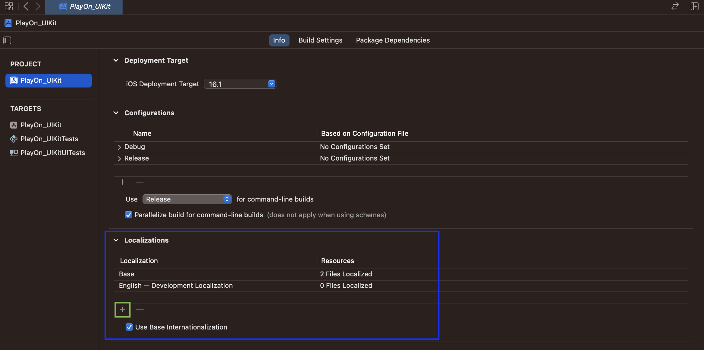The width and height of the screenshot is (704, 350).
Task: Uncheck Parallelize build for command-line builds
Action: 129,215
